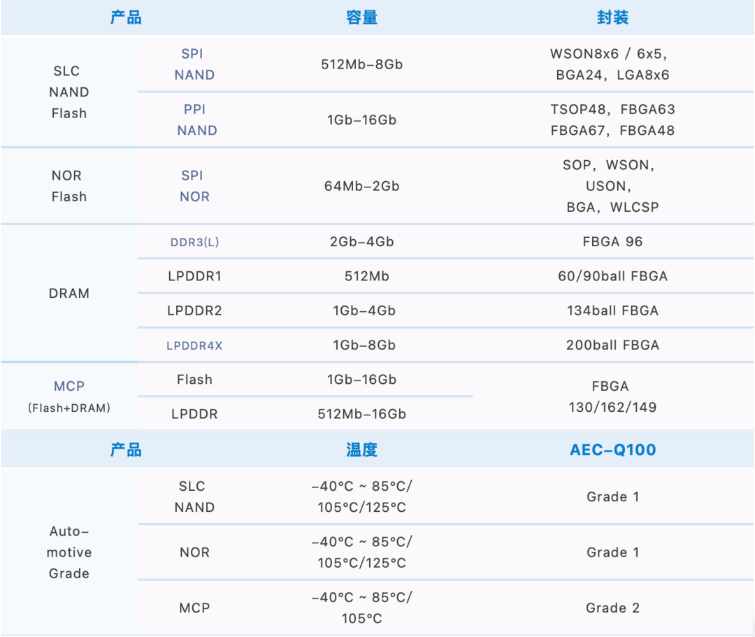Open the DDR3(L) product link
755x637 pixels.
click(x=194, y=242)
